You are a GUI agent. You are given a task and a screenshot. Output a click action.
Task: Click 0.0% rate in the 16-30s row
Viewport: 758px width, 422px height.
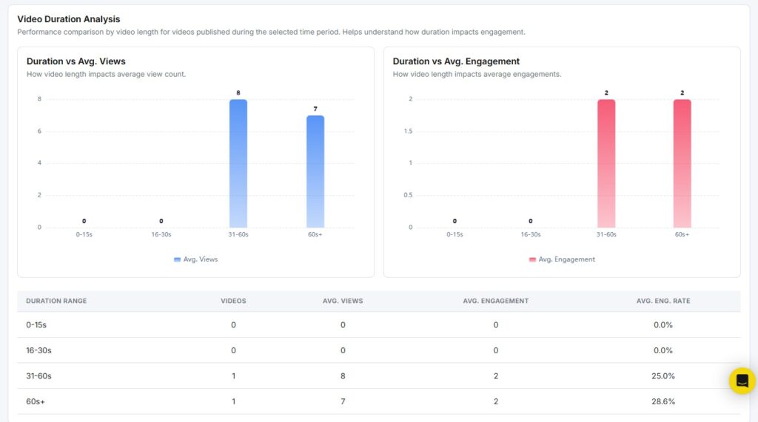click(x=663, y=350)
